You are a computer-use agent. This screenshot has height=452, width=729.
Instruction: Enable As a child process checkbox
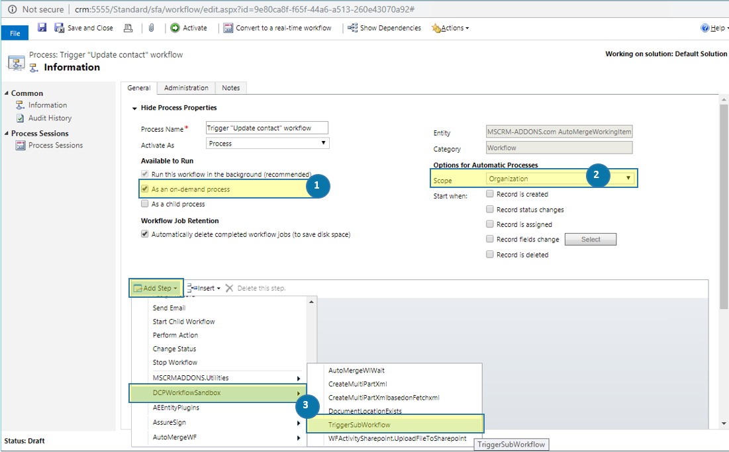point(144,203)
